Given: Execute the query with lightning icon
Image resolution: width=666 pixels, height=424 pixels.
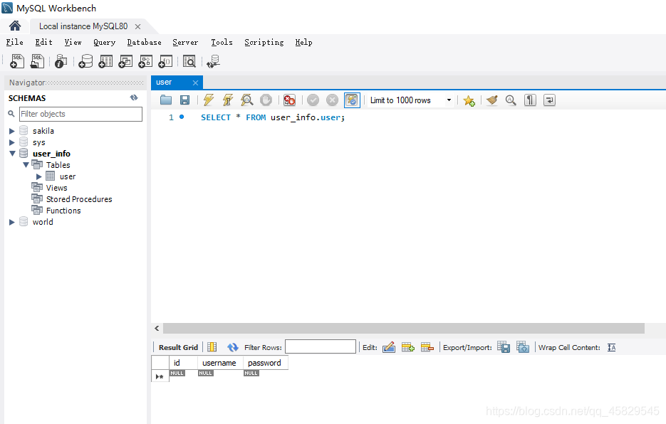Looking at the screenshot, I should [x=208, y=100].
